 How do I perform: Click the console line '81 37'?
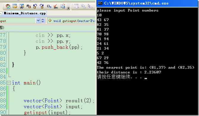103,29
